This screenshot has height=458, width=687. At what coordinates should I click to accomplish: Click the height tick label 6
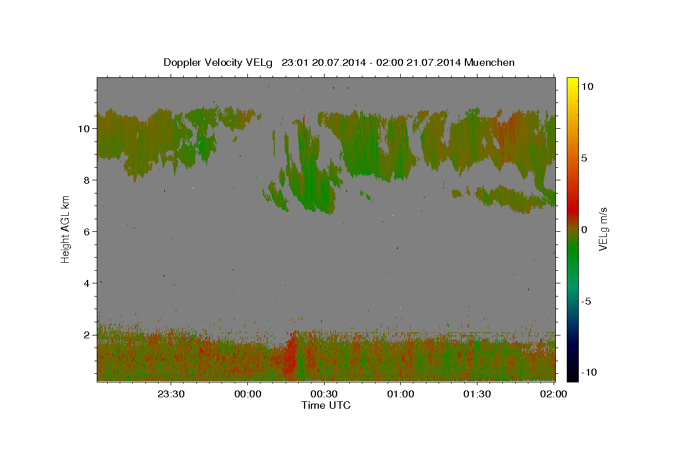87,232
